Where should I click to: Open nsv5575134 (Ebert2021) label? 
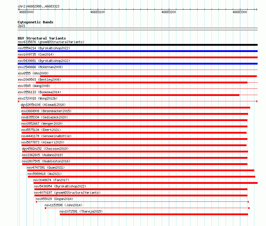pyautogui.click(x=41, y=130)
